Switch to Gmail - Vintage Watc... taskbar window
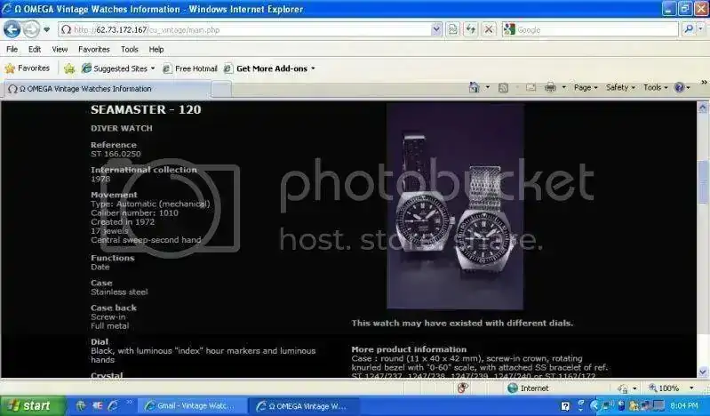710x416 pixels. pos(192,406)
